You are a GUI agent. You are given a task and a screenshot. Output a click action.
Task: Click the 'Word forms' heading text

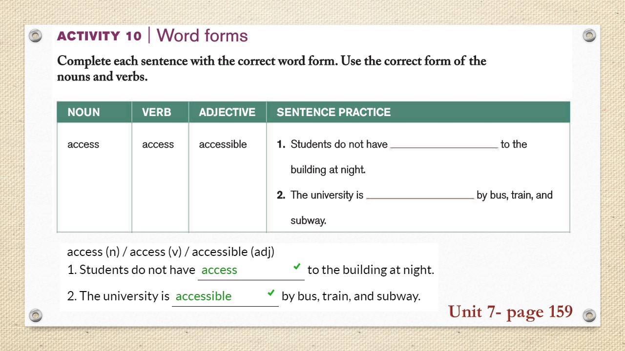click(x=202, y=36)
